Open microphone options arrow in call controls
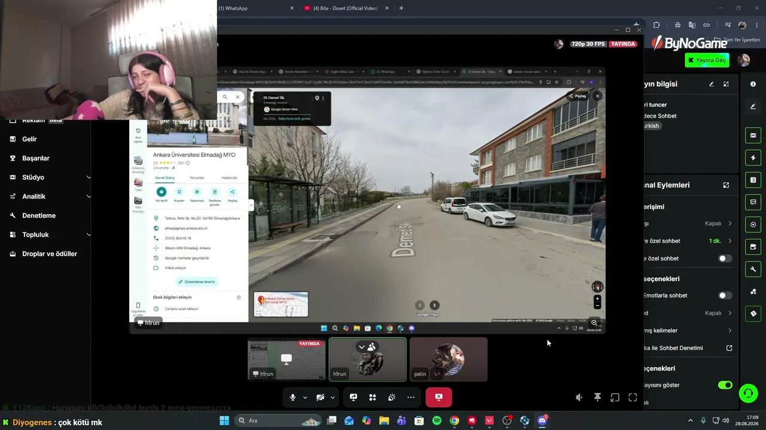The height and width of the screenshot is (430, 766). pyautogui.click(x=305, y=397)
